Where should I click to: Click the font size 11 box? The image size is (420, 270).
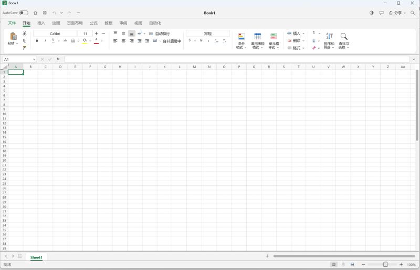pyautogui.click(x=85, y=33)
